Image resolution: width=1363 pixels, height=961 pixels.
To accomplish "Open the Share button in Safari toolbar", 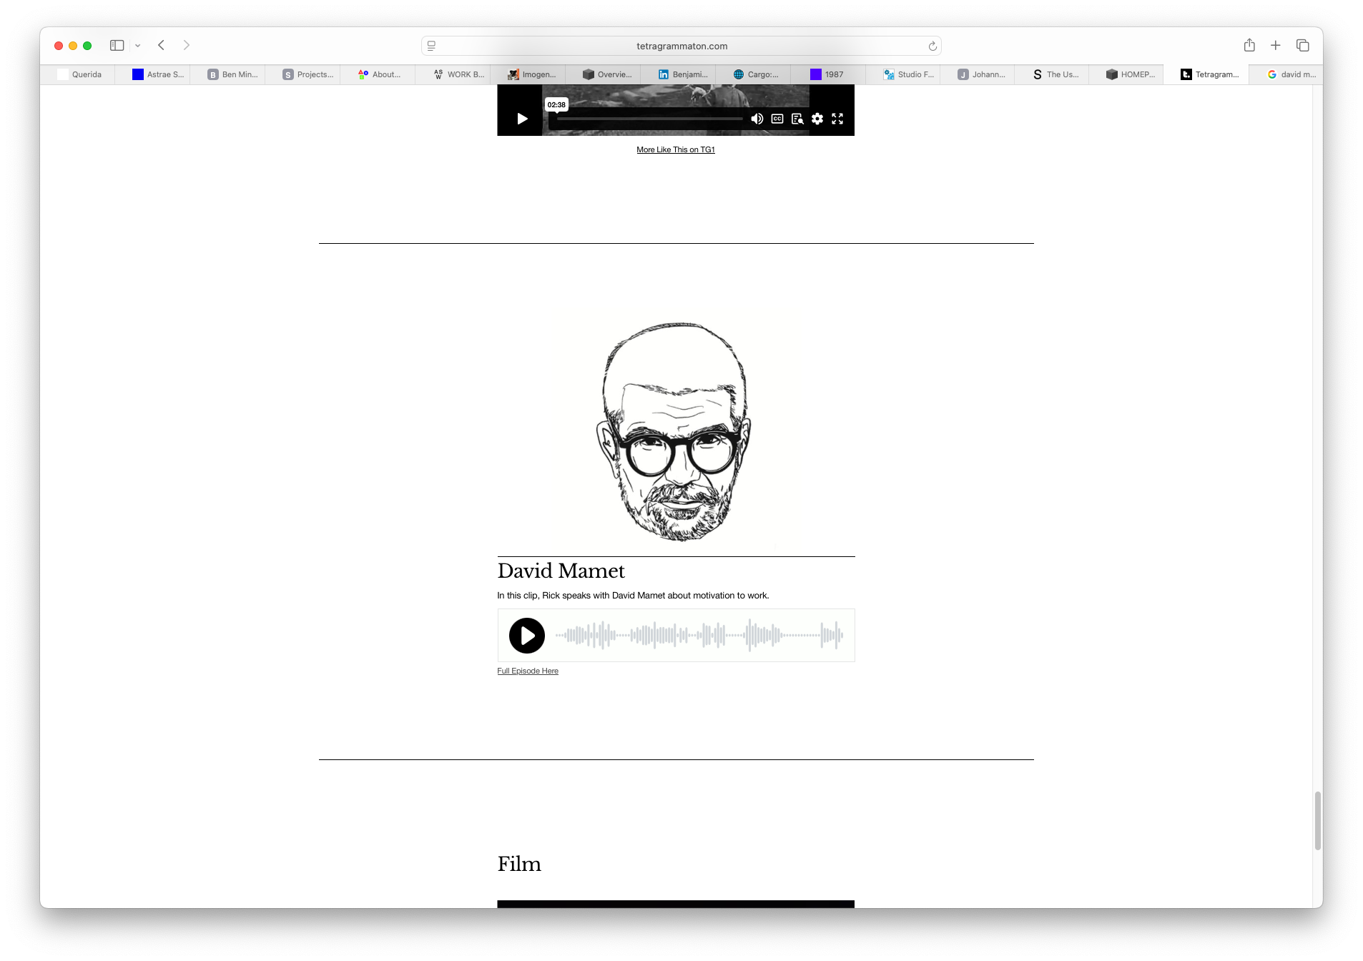I will pos(1249,46).
